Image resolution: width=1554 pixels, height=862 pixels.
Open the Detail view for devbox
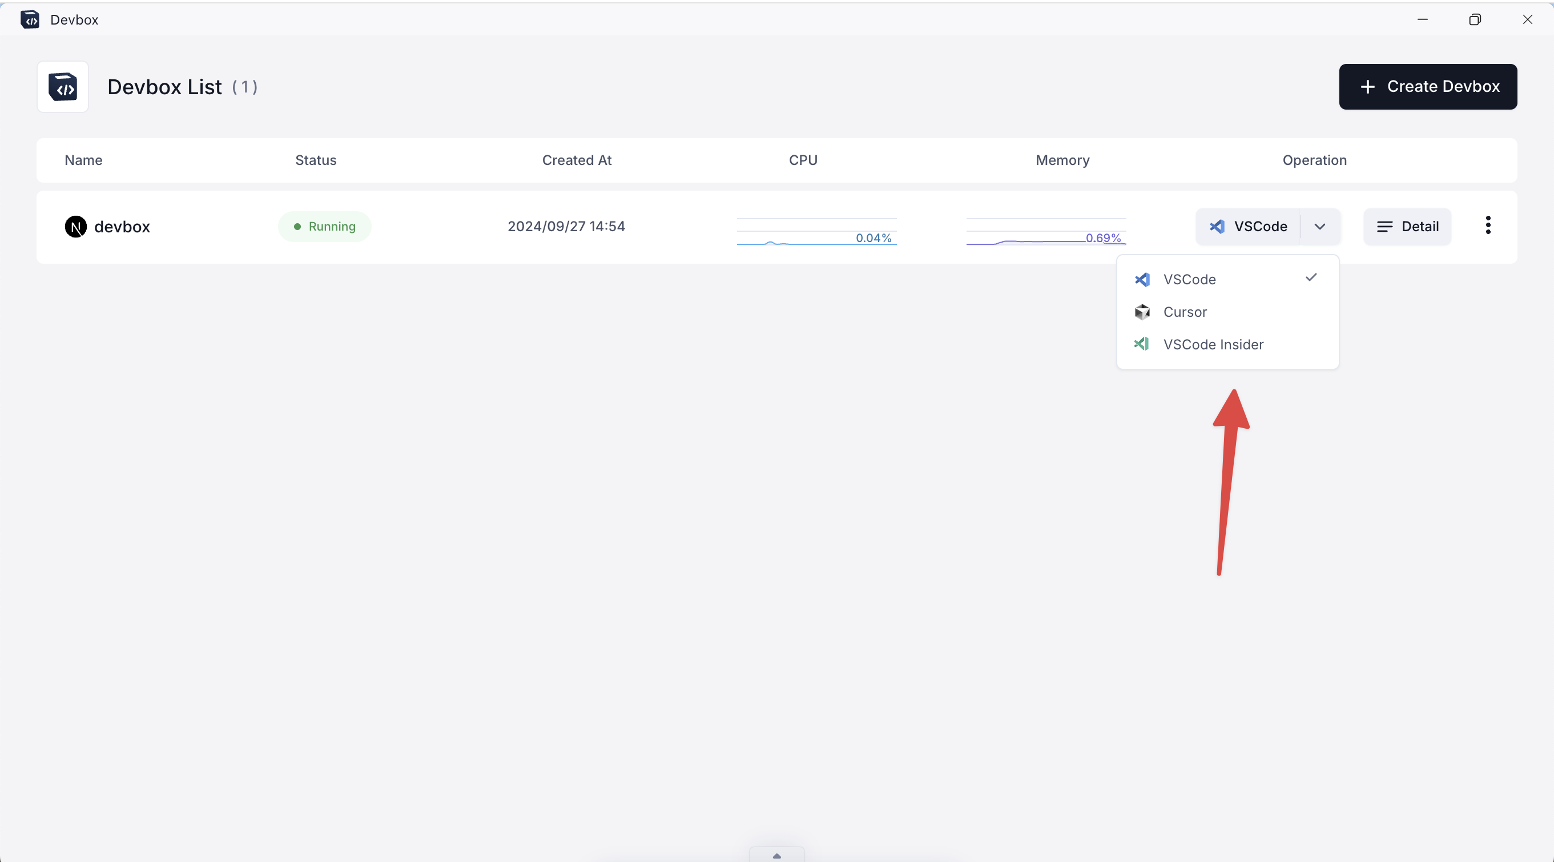(1407, 226)
